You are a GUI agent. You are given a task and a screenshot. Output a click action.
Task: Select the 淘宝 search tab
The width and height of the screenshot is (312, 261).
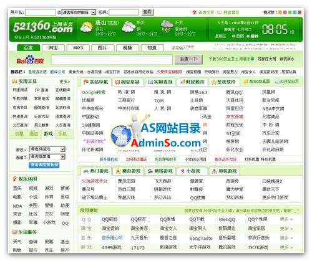53,48
